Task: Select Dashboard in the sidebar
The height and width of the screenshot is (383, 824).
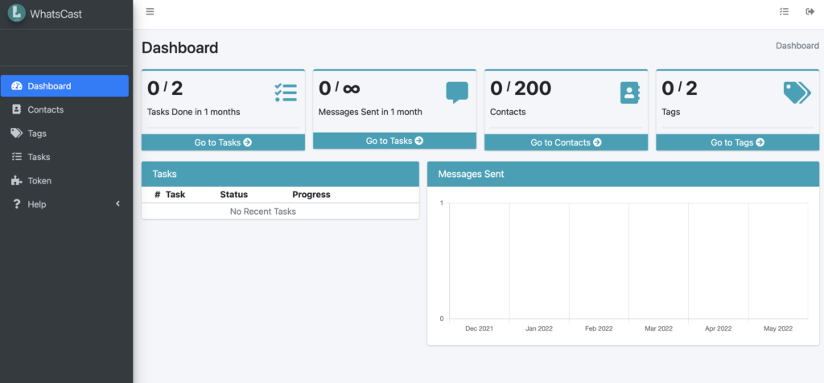Action: pyautogui.click(x=64, y=86)
